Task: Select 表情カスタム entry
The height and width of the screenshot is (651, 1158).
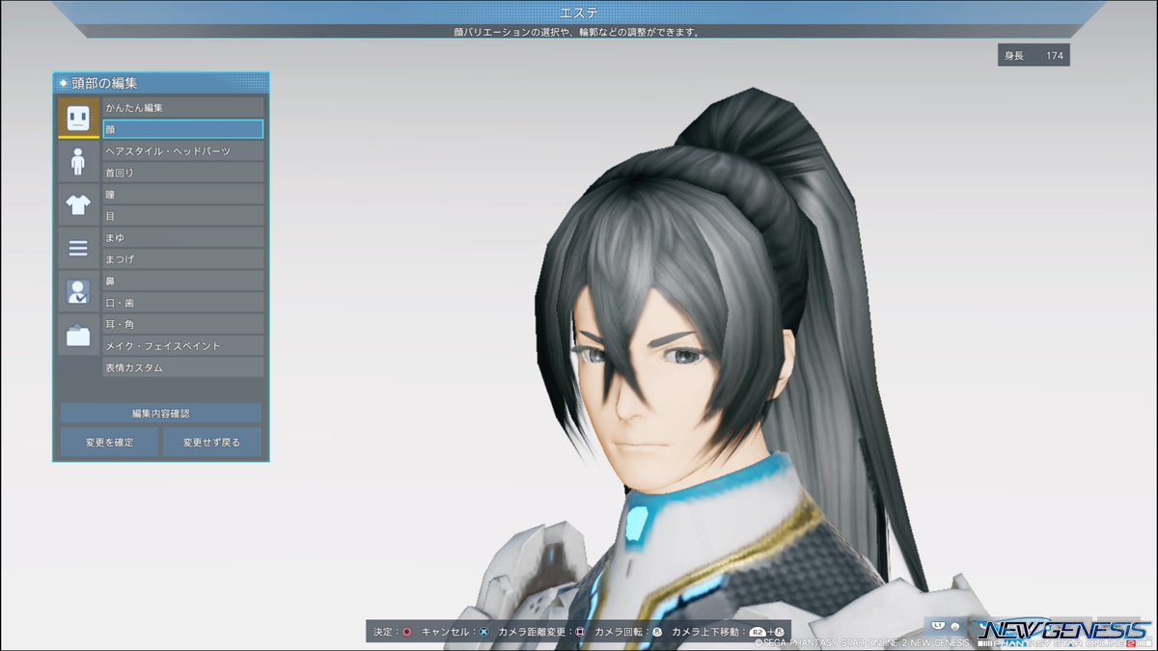Action: (182, 367)
